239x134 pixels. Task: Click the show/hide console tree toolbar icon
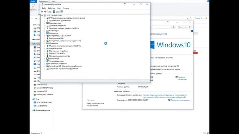point(50,12)
